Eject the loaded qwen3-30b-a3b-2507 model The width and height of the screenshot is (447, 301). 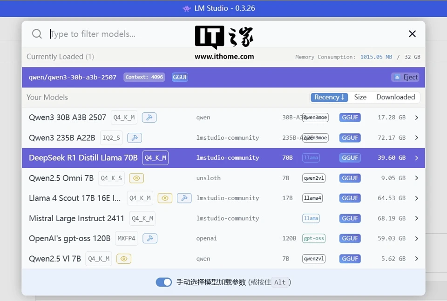coord(405,77)
